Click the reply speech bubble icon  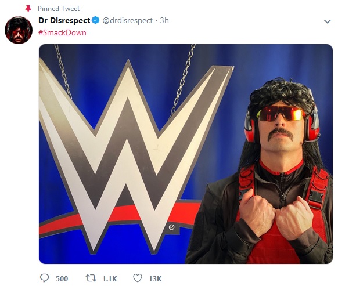coord(45,278)
